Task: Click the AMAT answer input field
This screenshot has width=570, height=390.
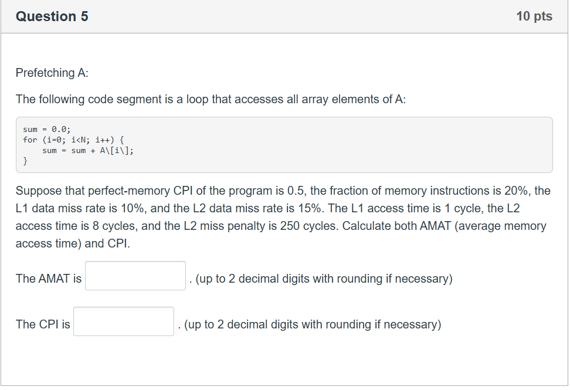Action: coord(135,276)
